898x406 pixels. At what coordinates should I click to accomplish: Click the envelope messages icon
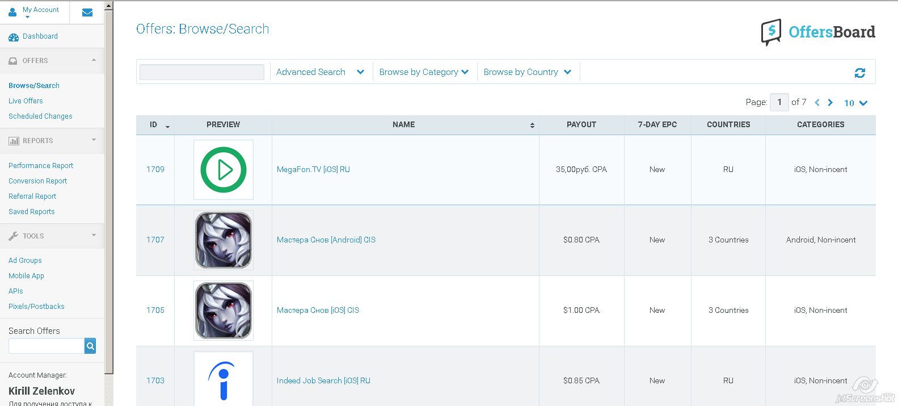pos(87,12)
